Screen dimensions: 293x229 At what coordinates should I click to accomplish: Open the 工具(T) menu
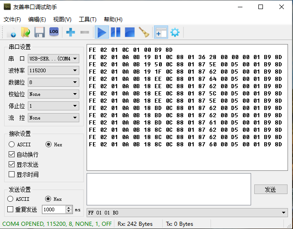coord(87,20)
